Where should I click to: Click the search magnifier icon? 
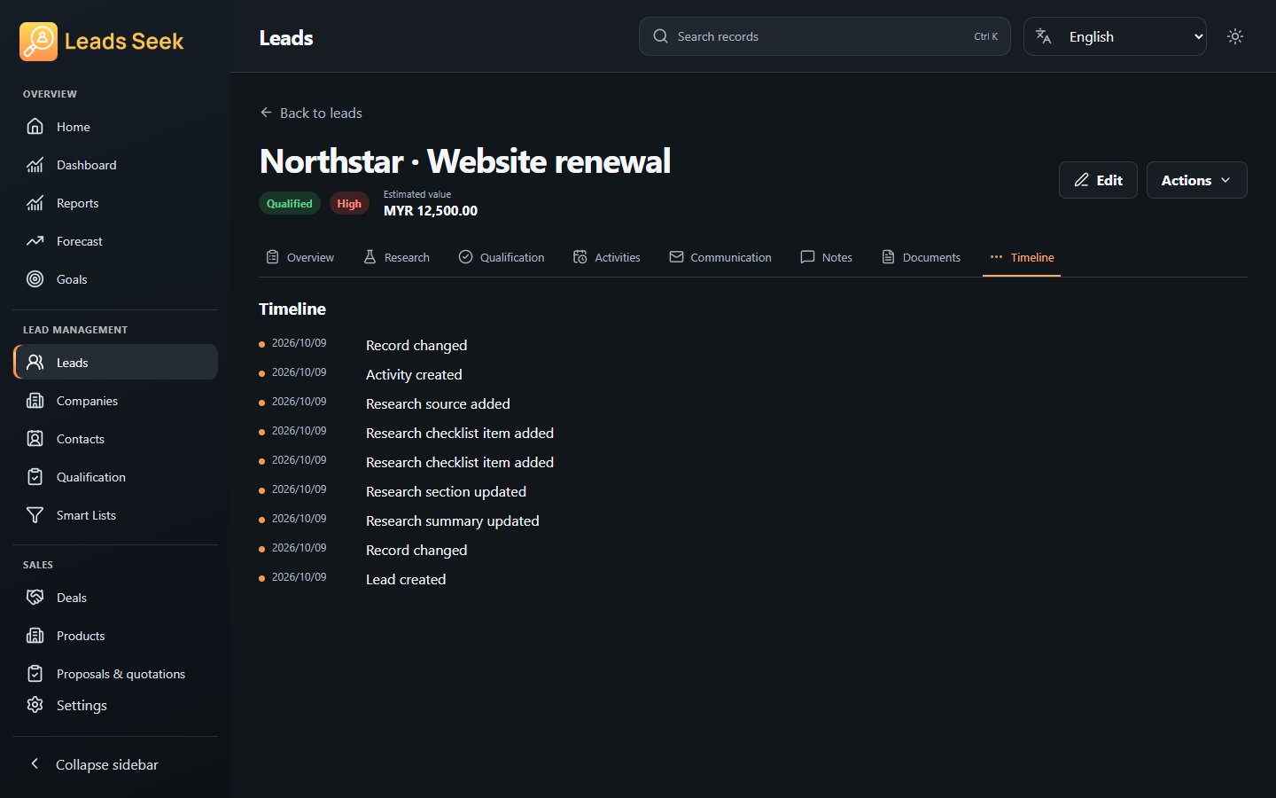pos(660,36)
